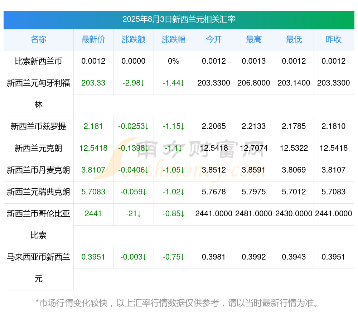Click the title 2025年8月3日新西兰元相关汇率
The height and width of the screenshot is (314, 358).
(179, 19)
